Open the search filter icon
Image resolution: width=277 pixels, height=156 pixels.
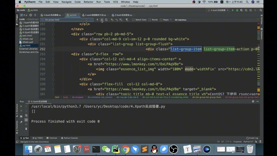(x=127, y=20)
